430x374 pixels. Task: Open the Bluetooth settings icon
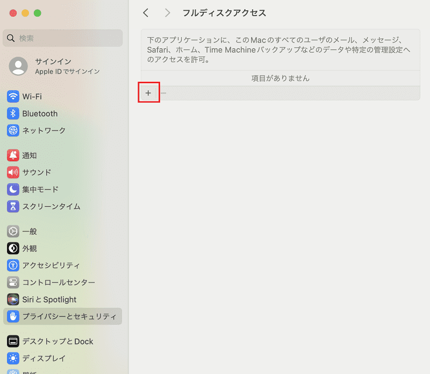pyautogui.click(x=13, y=113)
